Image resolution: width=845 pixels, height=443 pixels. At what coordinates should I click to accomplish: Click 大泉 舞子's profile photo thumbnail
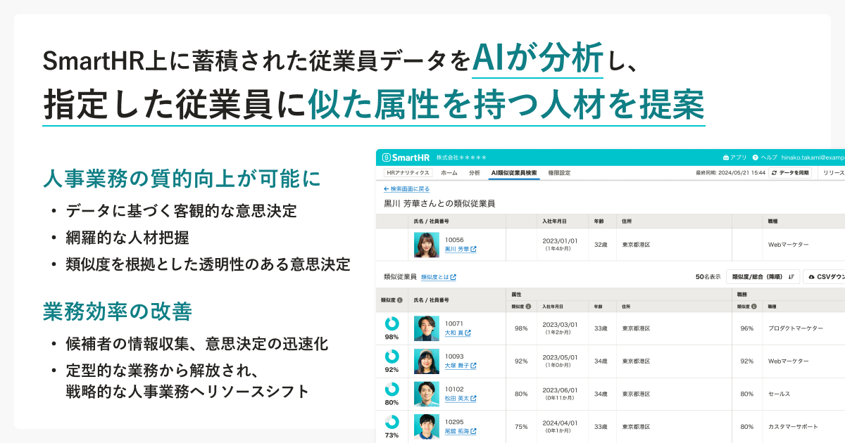[x=426, y=361]
